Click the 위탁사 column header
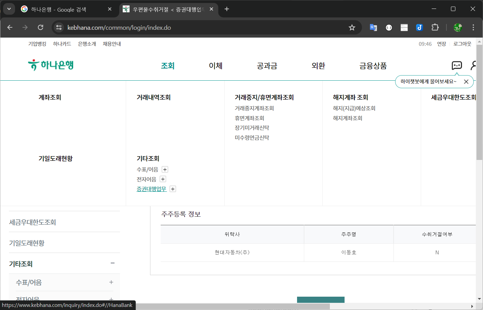The image size is (483, 310). pyautogui.click(x=232, y=234)
